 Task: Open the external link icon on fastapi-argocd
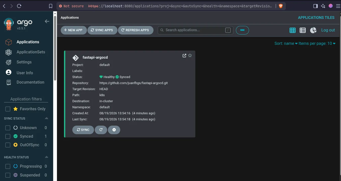(x=184, y=56)
